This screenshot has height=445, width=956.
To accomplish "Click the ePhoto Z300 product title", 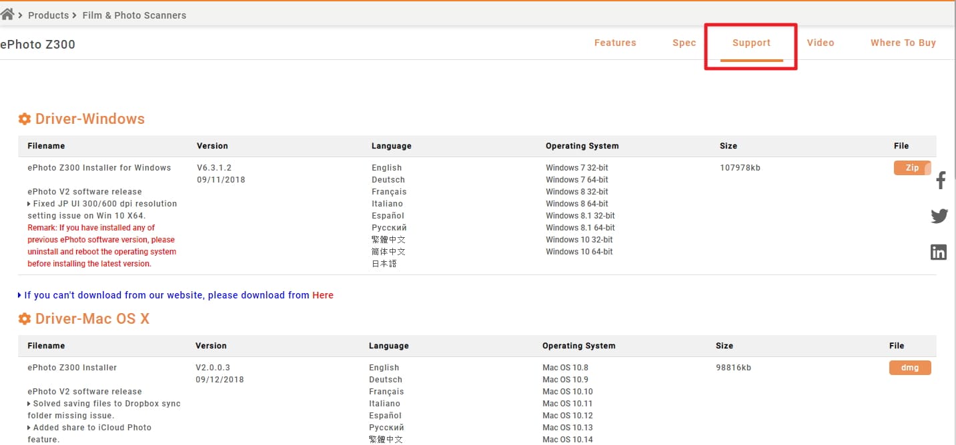I will (37, 45).
